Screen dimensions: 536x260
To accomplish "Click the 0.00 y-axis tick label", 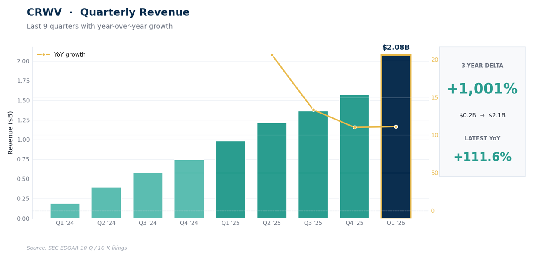I will 23,218.
